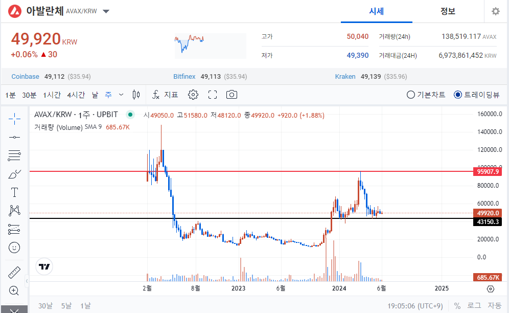The image size is (509, 313).
Task: Click the 685.67K volume axis label
Action: click(488, 277)
